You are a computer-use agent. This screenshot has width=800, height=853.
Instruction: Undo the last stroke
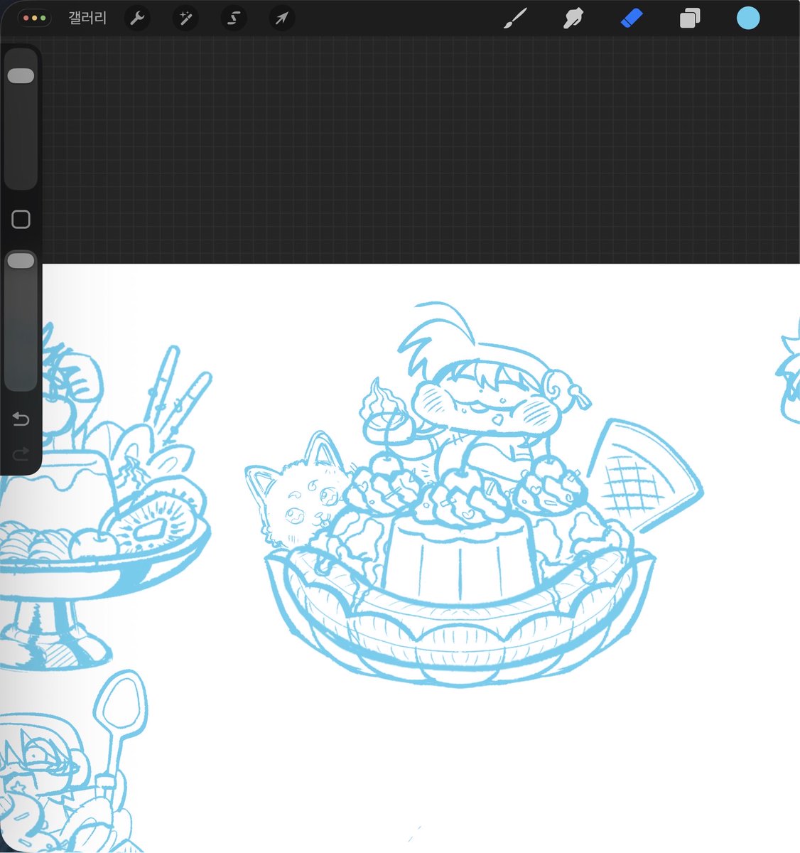tap(21, 420)
